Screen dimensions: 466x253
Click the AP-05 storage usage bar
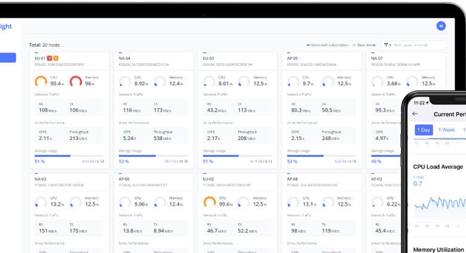pos(321,156)
